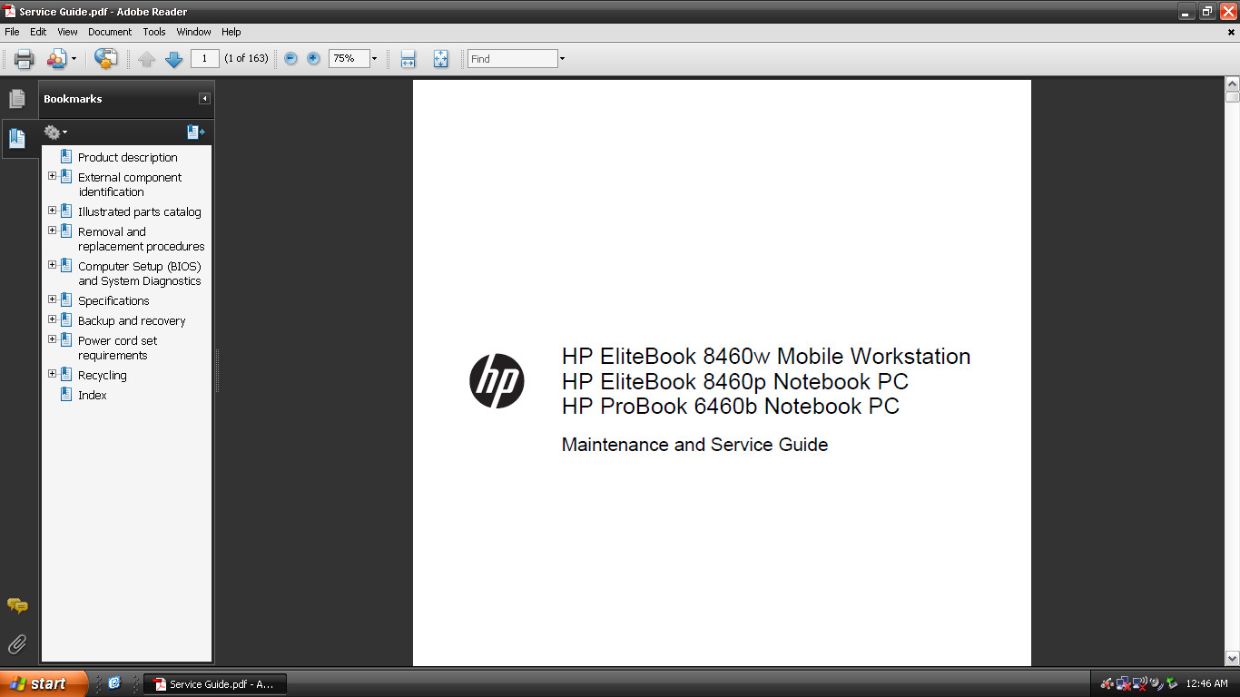Go to the next page with the blue down arrow

coord(174,59)
